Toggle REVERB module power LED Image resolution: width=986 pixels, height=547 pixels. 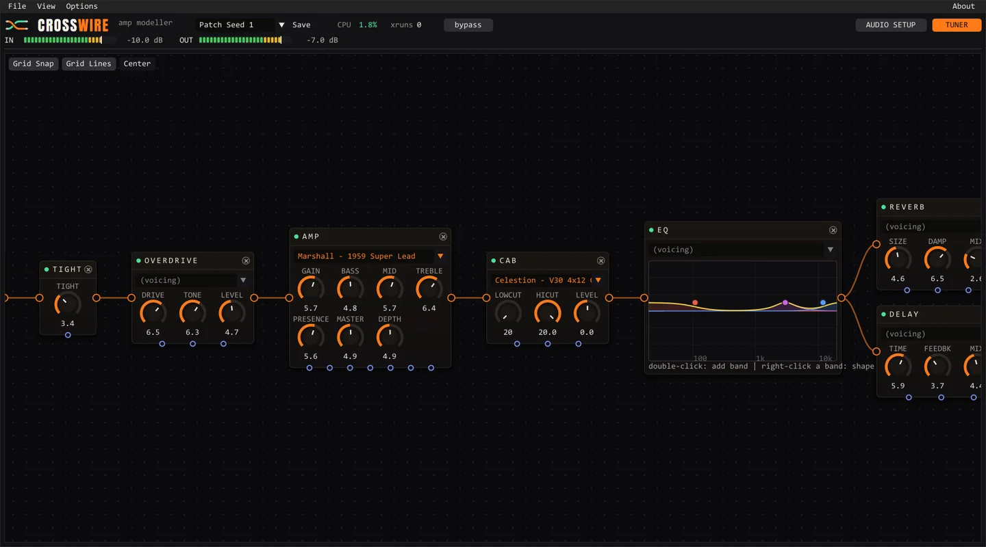883,207
